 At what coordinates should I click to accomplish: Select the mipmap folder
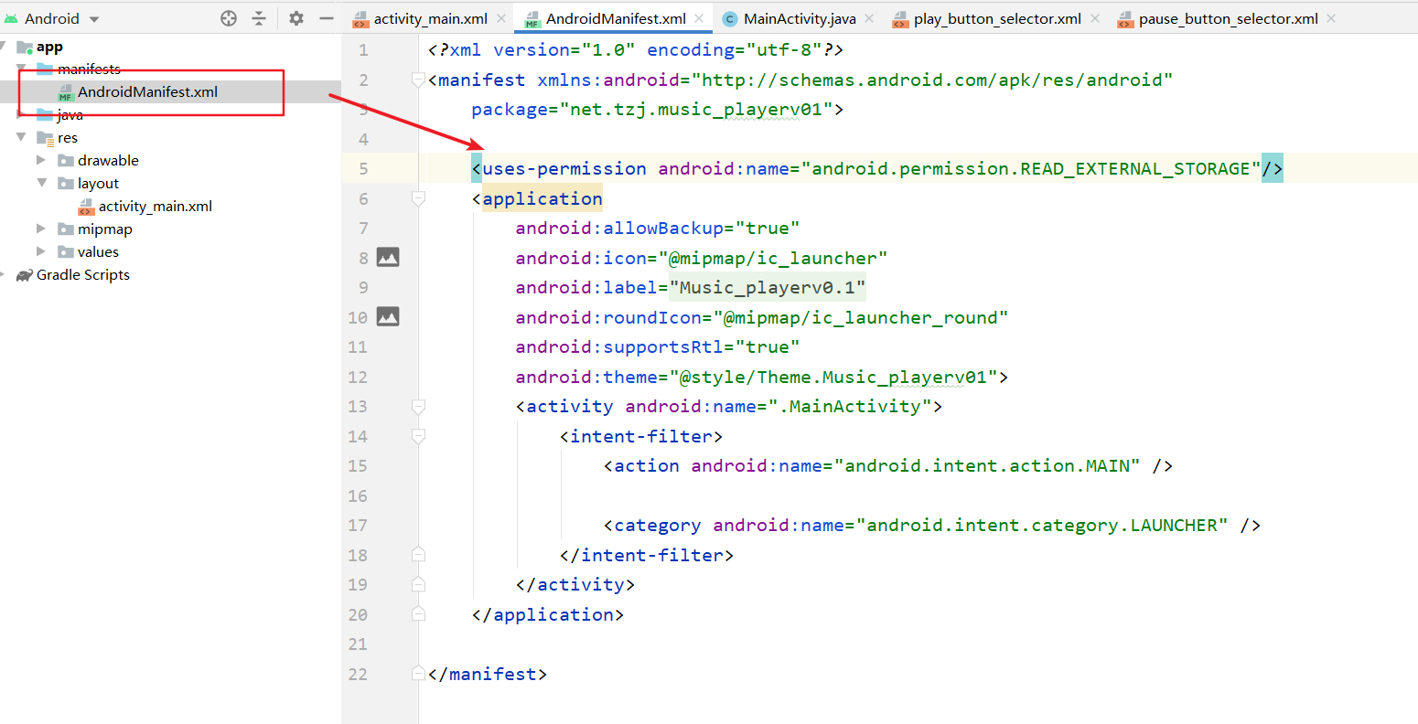pos(104,229)
